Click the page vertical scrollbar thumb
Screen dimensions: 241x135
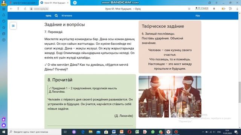coord(239,92)
